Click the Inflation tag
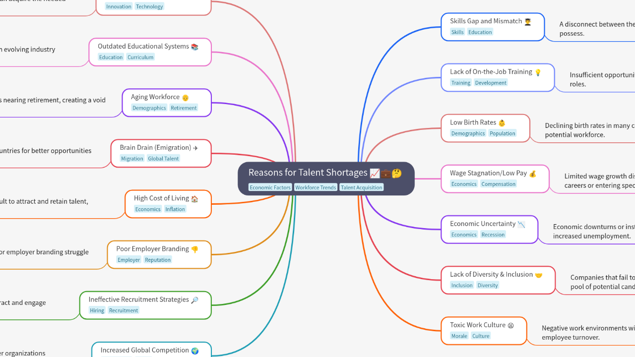The image size is (635, 357). [x=175, y=209]
